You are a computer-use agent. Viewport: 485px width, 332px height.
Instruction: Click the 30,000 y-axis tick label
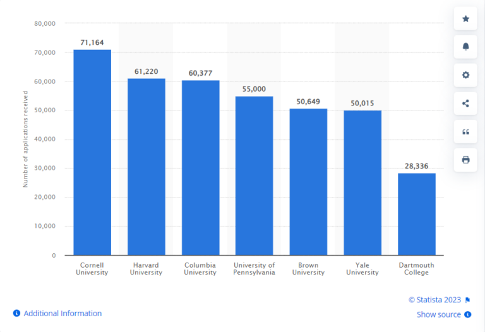(45, 168)
